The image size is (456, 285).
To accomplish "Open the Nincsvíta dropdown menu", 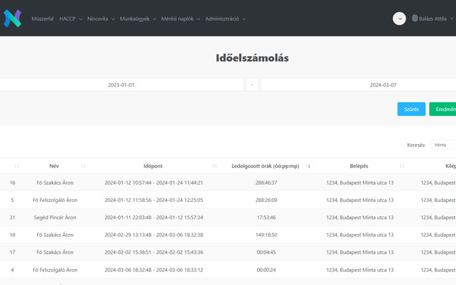I will tap(101, 19).
